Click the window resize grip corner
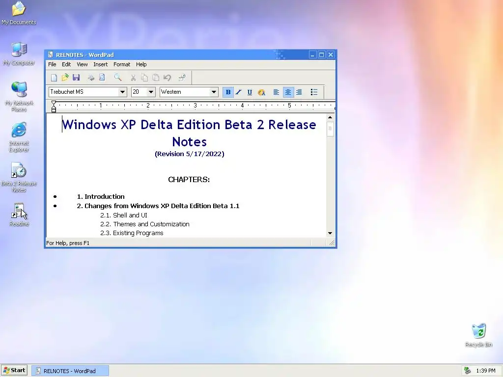The width and height of the screenshot is (503, 377). [332, 243]
